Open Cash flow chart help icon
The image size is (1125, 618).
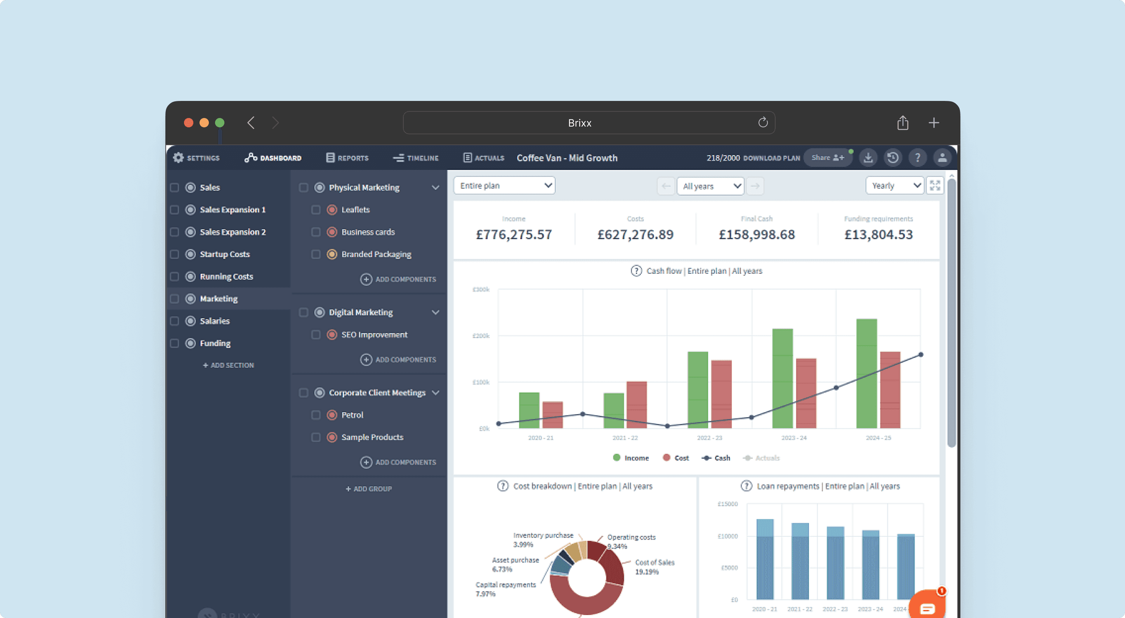click(x=636, y=271)
